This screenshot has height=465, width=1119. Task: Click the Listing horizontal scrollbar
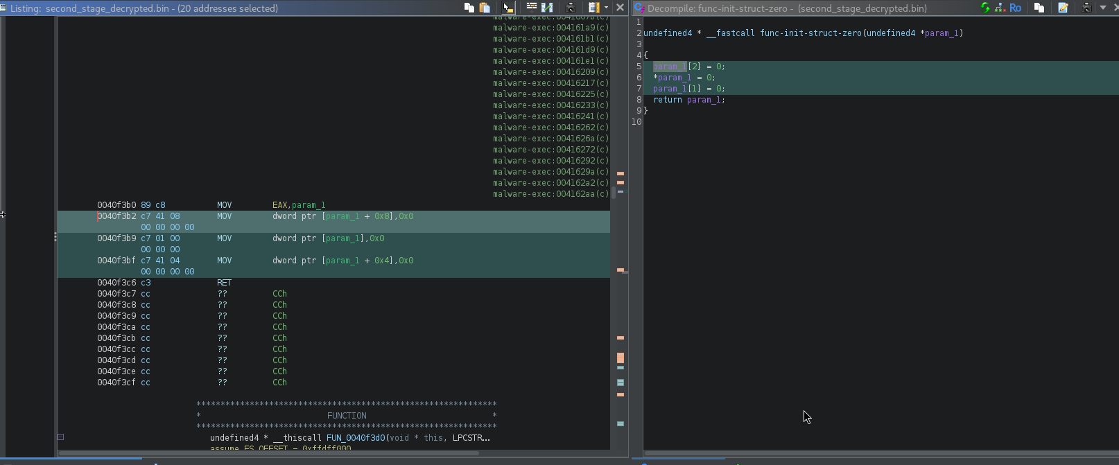pyautogui.click(x=269, y=453)
